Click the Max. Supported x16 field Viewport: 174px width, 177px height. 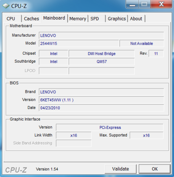pos(146,135)
